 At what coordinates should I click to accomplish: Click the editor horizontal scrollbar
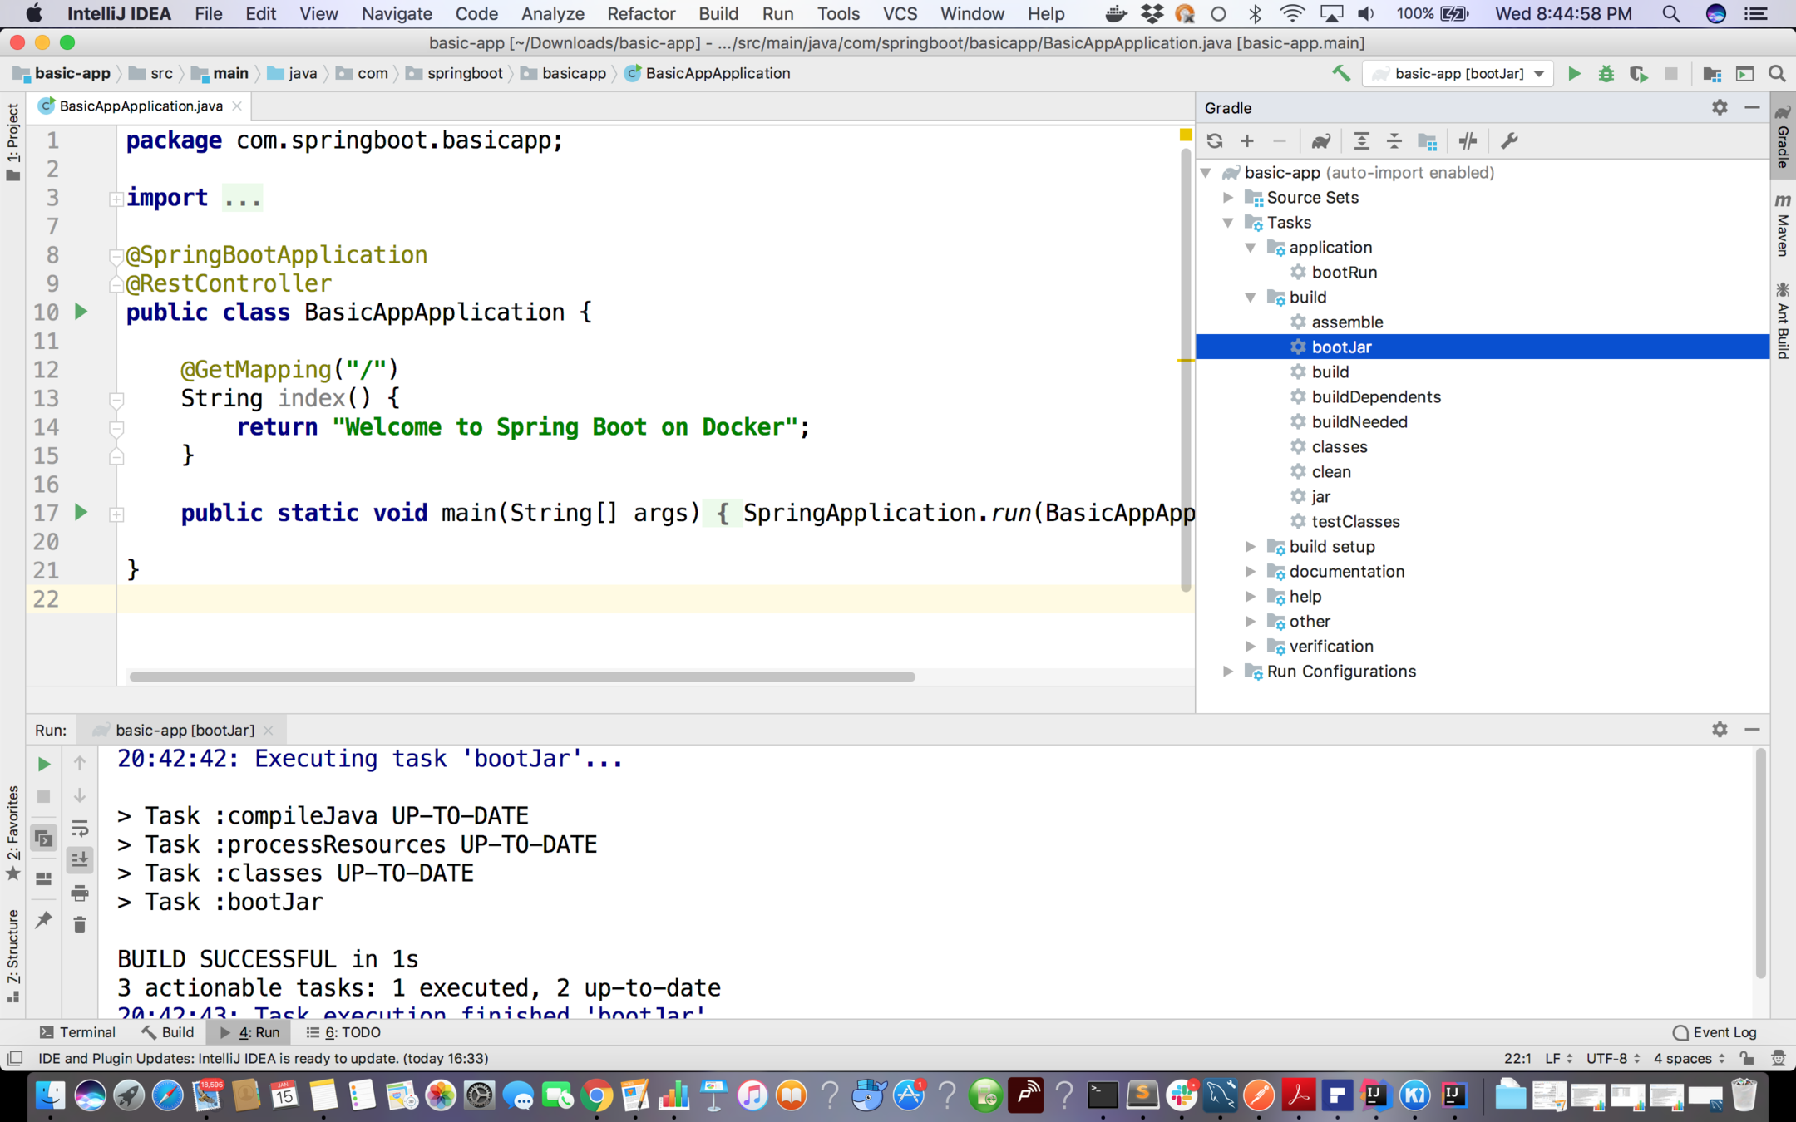(x=522, y=677)
